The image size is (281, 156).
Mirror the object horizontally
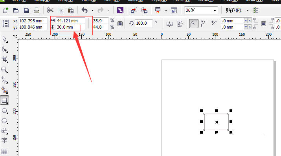coord(169,24)
